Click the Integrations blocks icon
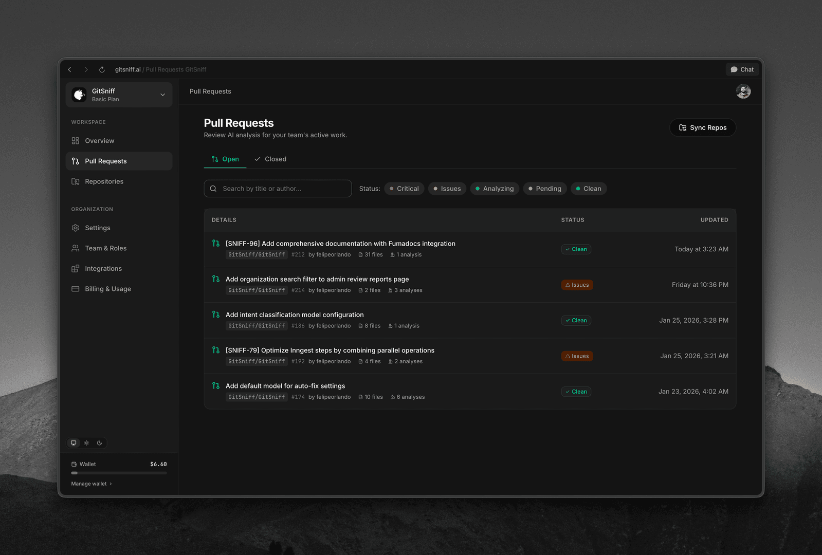Screen dimensions: 822x555 click(75, 268)
